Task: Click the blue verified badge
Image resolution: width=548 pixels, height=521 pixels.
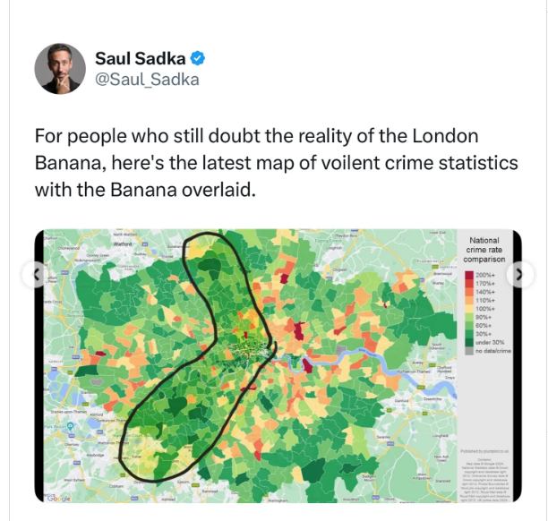Action: pyautogui.click(x=198, y=59)
